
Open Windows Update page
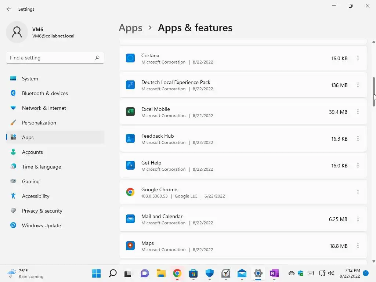(x=55, y=225)
